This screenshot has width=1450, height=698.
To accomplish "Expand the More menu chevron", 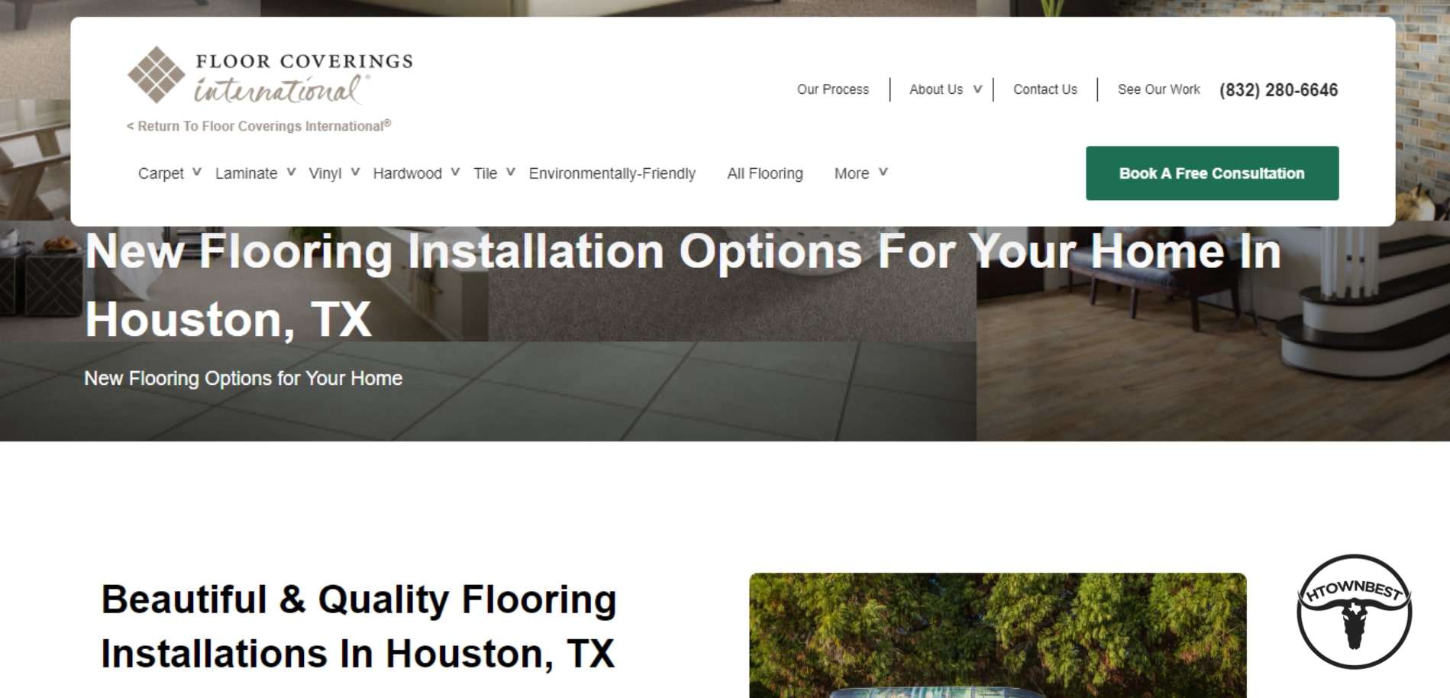I will (x=883, y=173).
